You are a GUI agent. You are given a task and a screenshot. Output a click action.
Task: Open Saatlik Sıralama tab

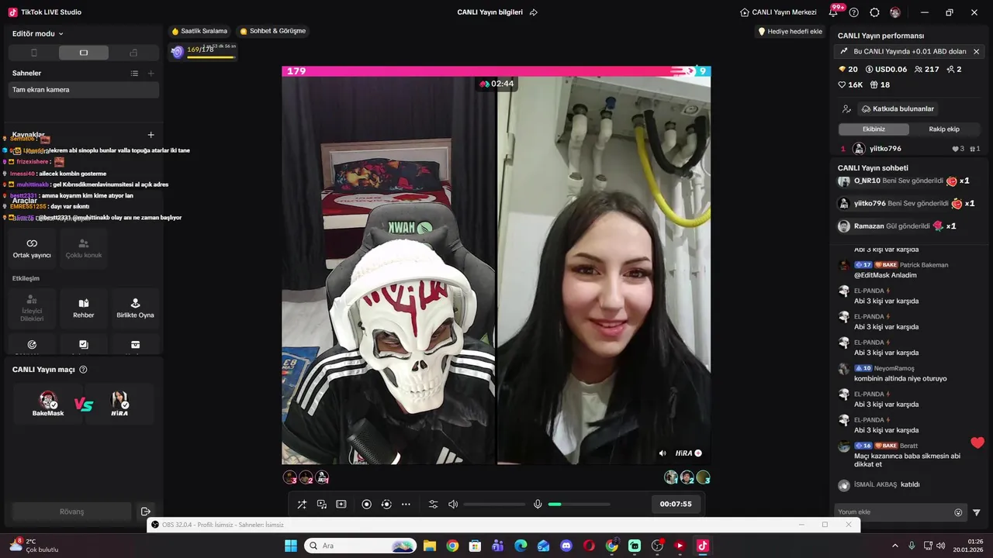point(199,31)
